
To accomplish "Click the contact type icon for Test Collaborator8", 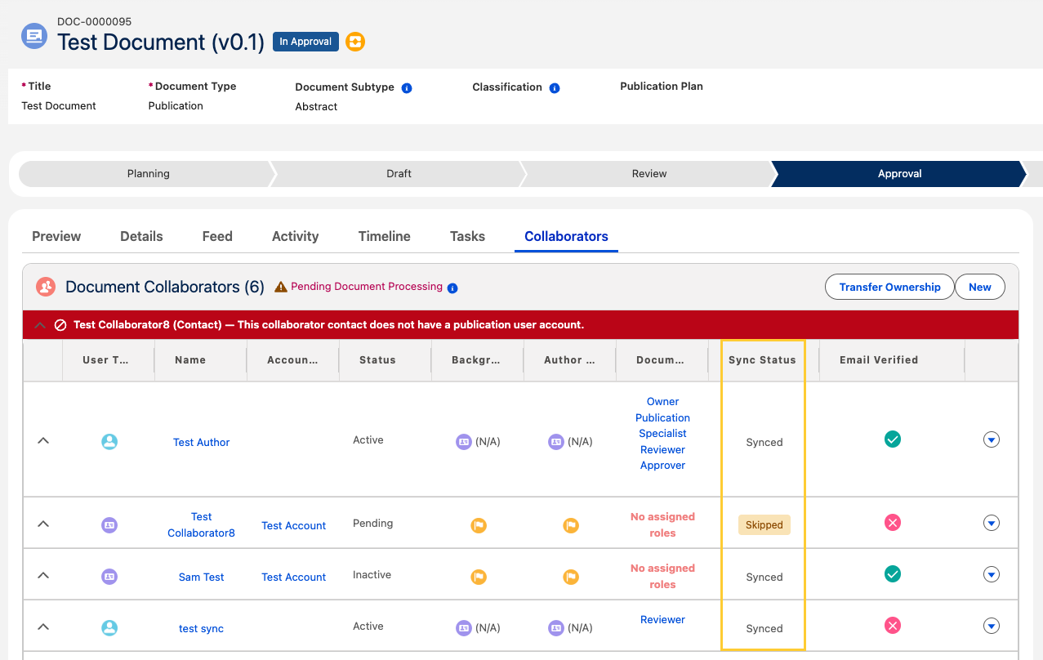I will coord(109,525).
